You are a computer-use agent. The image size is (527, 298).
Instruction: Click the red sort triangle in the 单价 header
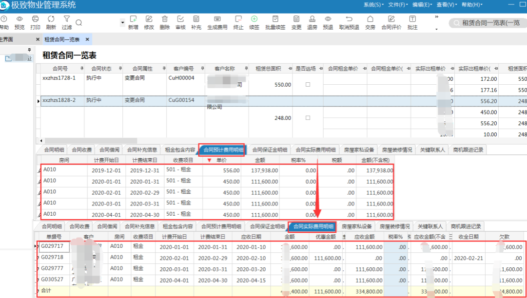pos(210,160)
